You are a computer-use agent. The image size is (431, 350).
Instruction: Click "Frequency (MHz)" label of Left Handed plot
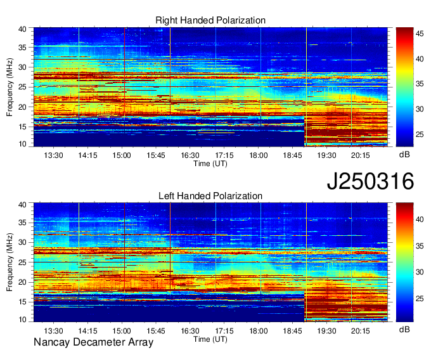pyautogui.click(x=10, y=262)
